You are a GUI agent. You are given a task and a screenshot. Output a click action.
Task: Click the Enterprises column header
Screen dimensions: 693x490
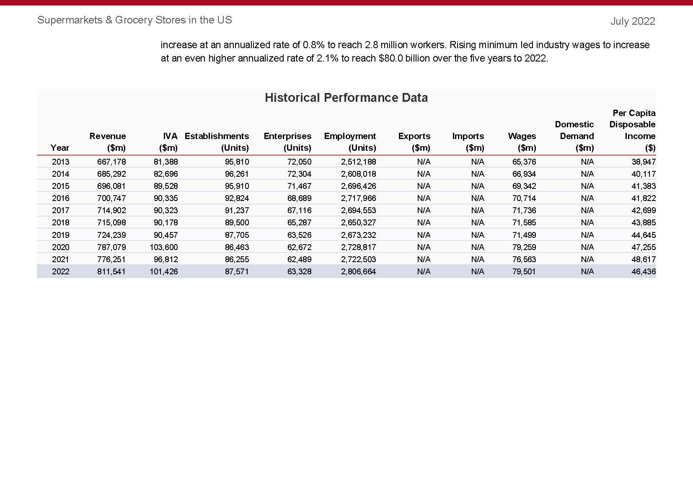click(287, 142)
